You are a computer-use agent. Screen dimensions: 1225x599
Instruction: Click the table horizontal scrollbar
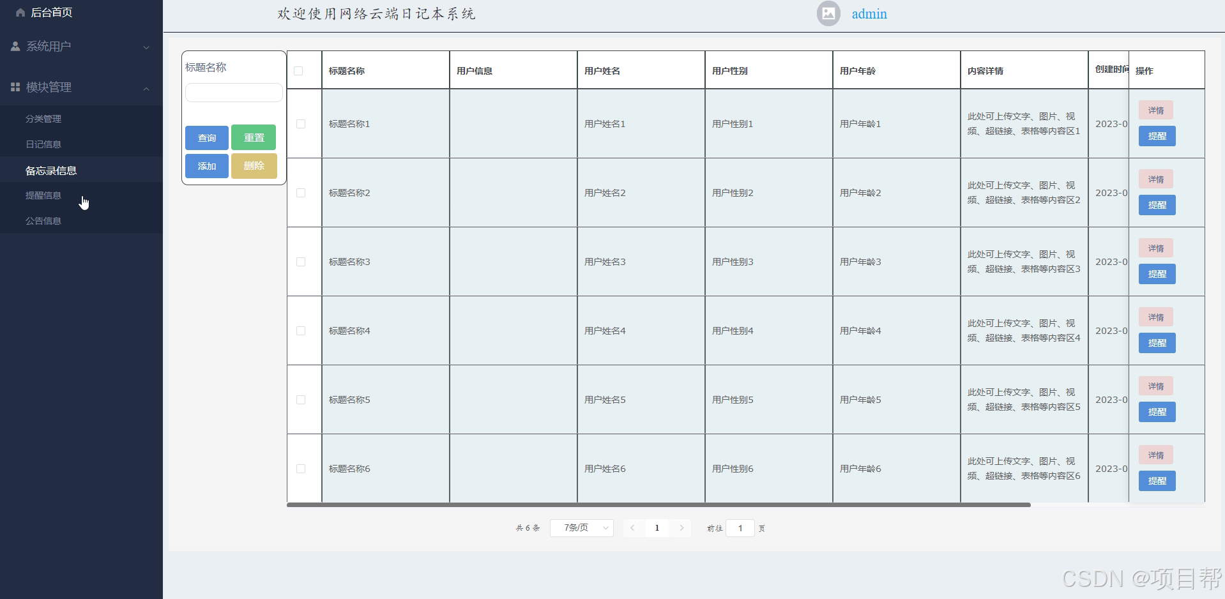tap(658, 504)
